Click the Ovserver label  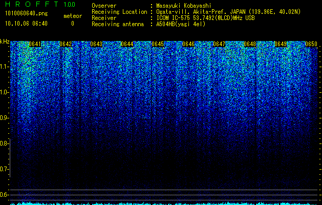tap(104, 6)
